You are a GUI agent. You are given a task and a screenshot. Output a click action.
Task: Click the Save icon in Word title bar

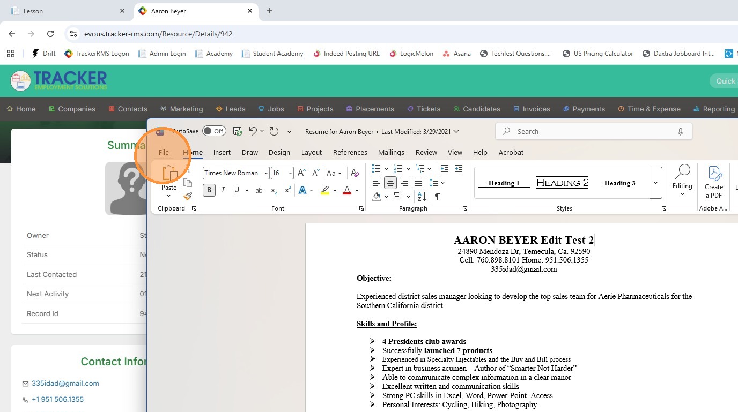238,131
